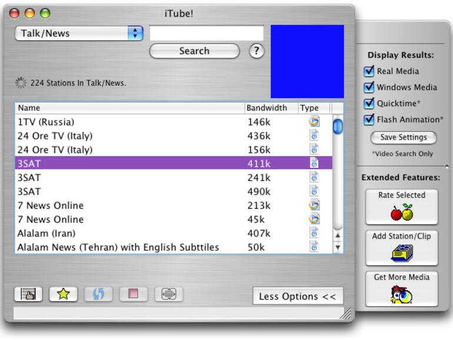Open the Talk/News category dropdown
The height and width of the screenshot is (340, 453).
(79, 33)
